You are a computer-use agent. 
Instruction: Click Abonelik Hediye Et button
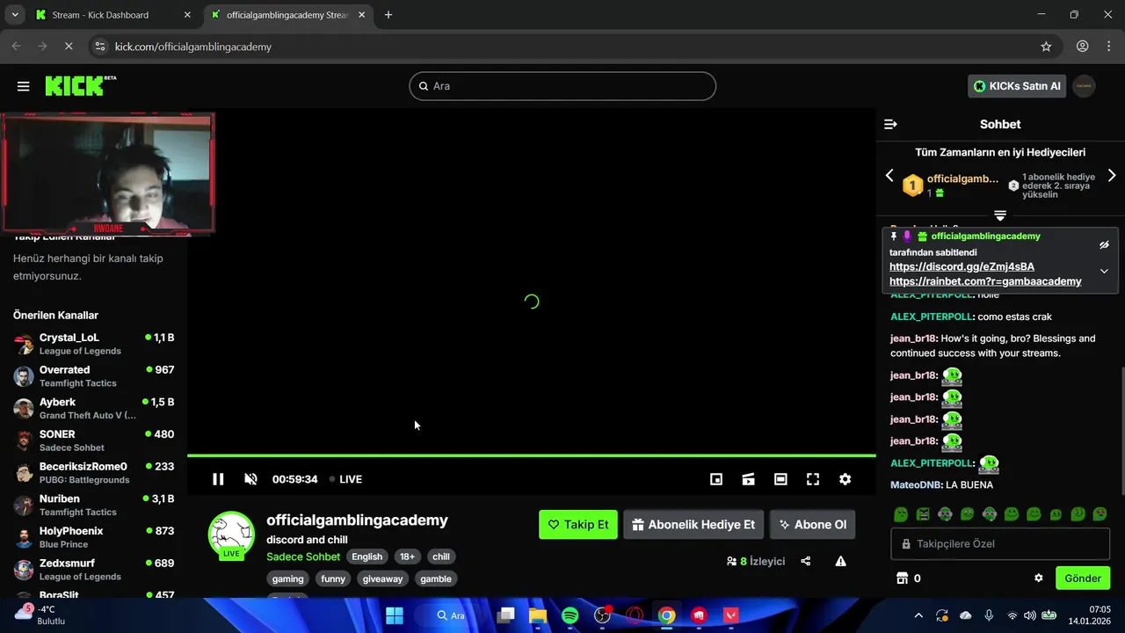[693, 525]
